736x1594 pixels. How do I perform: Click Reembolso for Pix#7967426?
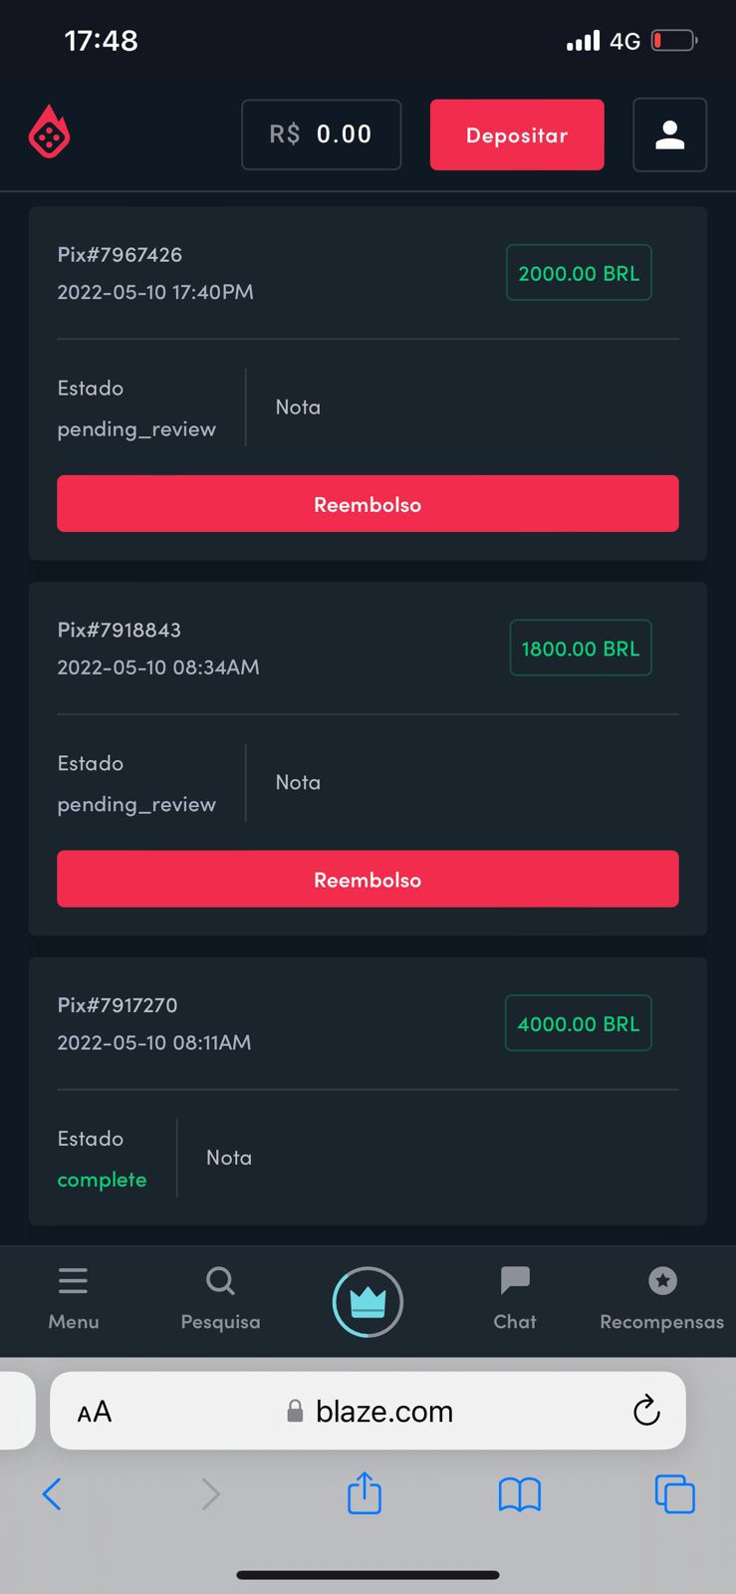368,504
